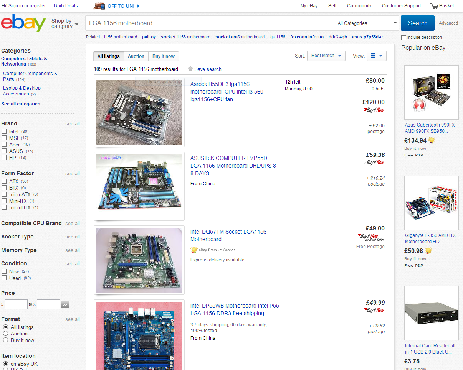Click Buy It Now logo on ASUSTeK listing
Image resolution: width=463 pixels, height=370 pixels.
pos(374,163)
